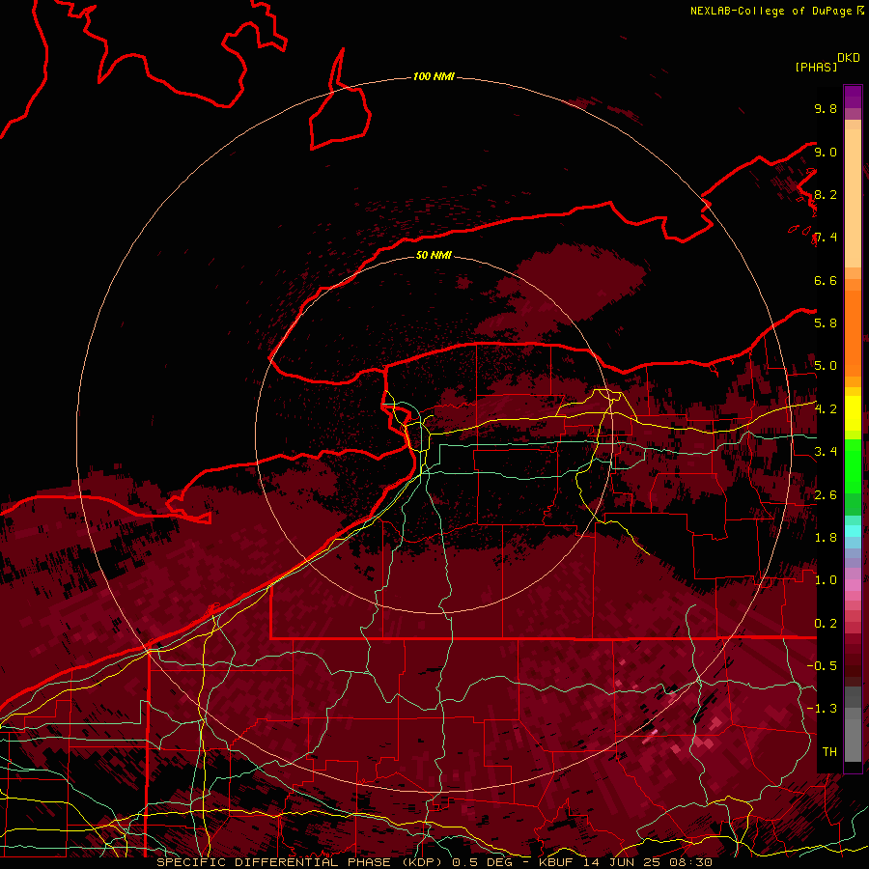Click the 3.4 scale value
The image size is (869, 869).
(x=826, y=452)
